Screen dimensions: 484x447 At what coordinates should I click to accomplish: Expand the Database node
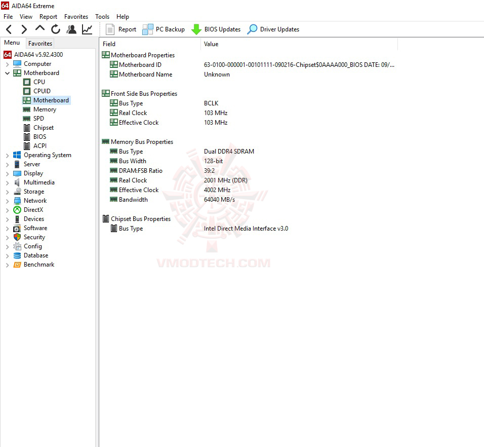(7, 256)
